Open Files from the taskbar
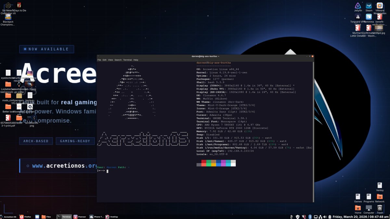This screenshot has width=390, height=219. (46, 216)
